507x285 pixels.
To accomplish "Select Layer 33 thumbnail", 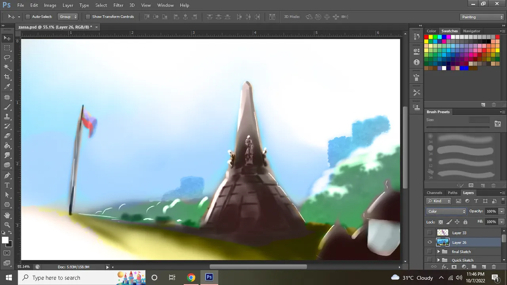I will [442, 233].
